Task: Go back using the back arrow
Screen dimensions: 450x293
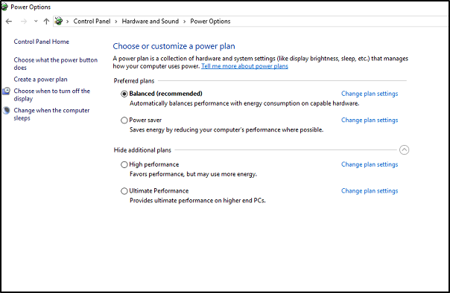Action: click(9, 22)
